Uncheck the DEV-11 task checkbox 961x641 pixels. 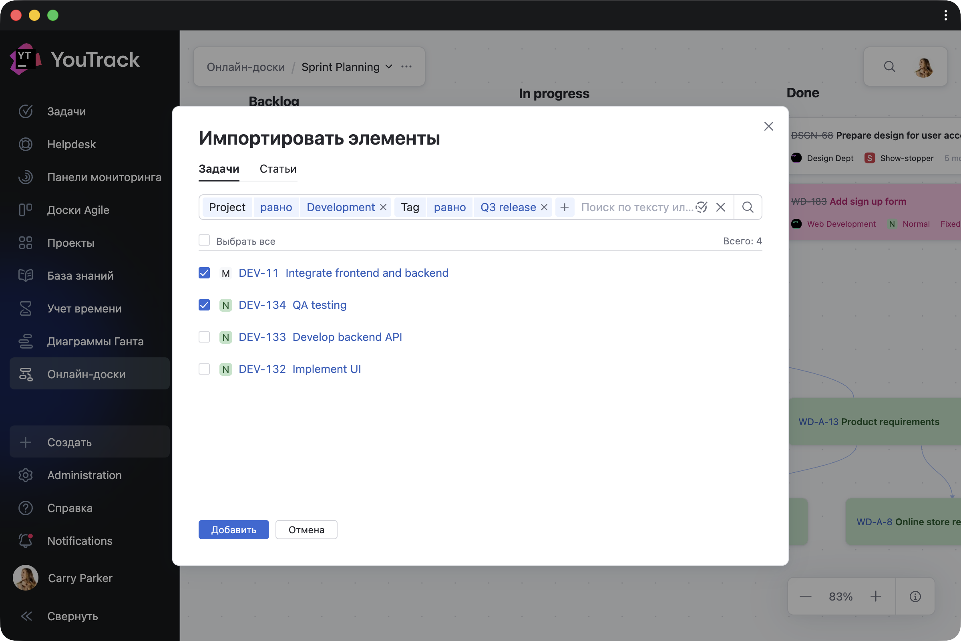[x=204, y=273]
